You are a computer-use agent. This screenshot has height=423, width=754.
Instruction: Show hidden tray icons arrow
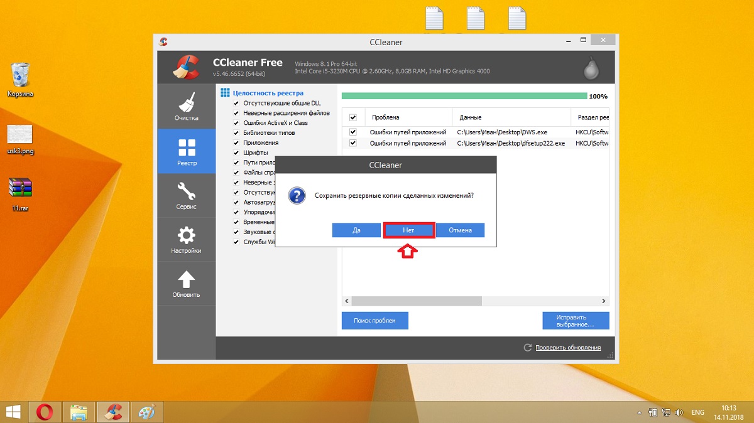(x=641, y=412)
